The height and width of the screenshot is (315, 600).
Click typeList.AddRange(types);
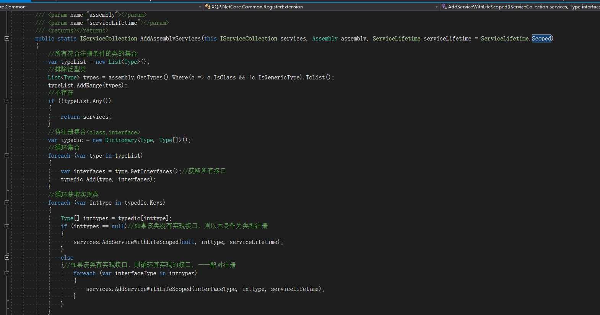pos(88,86)
